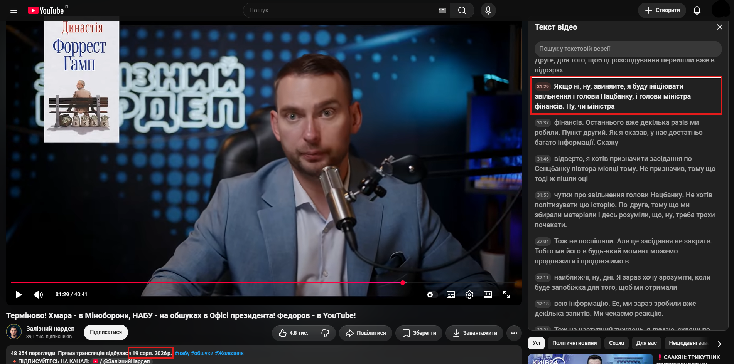The height and width of the screenshot is (364, 734).
Task: Open the on-screen keyboard icon in search
Action: click(x=442, y=10)
